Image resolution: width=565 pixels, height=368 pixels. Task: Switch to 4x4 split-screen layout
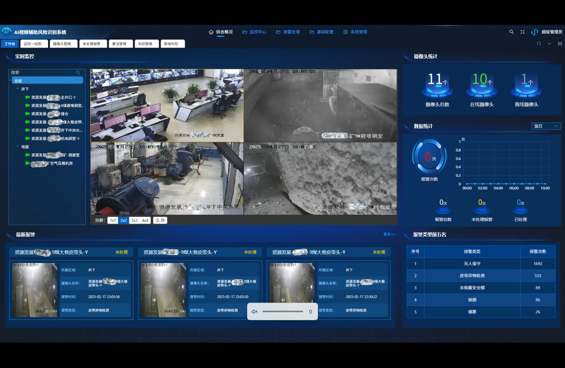pyautogui.click(x=145, y=220)
